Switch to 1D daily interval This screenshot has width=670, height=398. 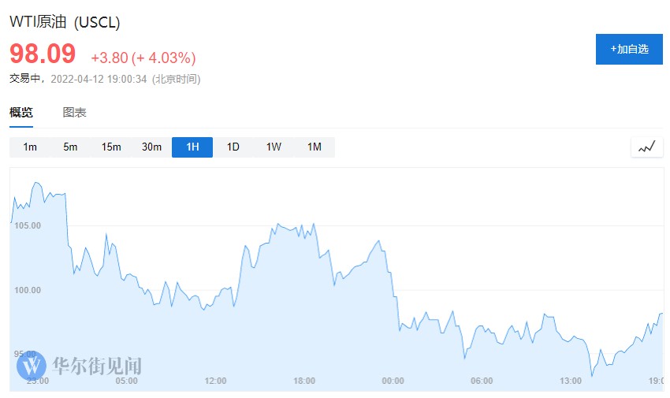coord(233,147)
